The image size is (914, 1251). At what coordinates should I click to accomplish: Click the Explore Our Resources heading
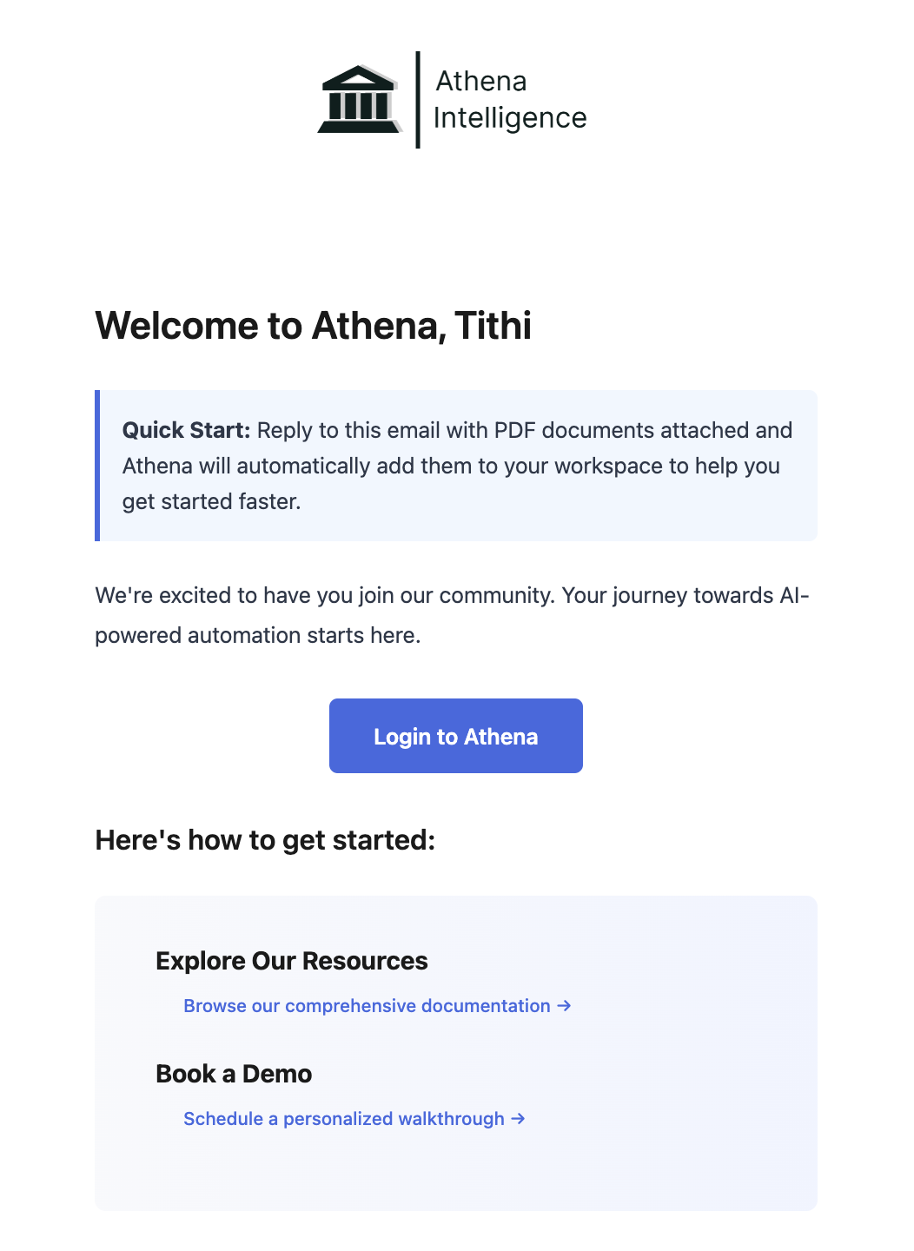292,961
